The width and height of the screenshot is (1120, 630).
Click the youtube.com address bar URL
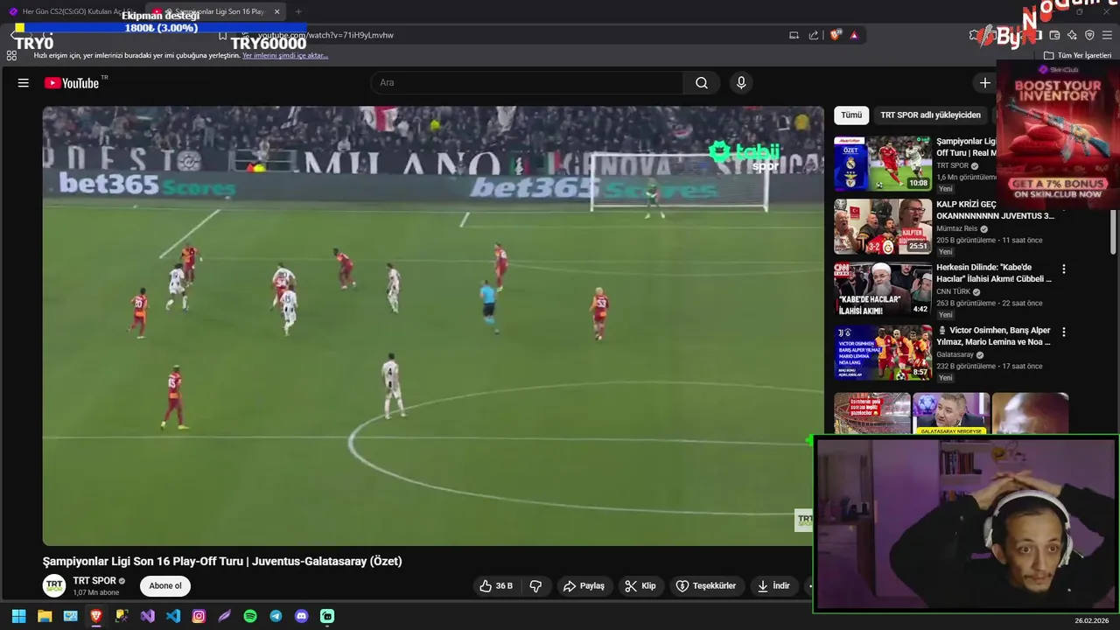tap(325, 35)
